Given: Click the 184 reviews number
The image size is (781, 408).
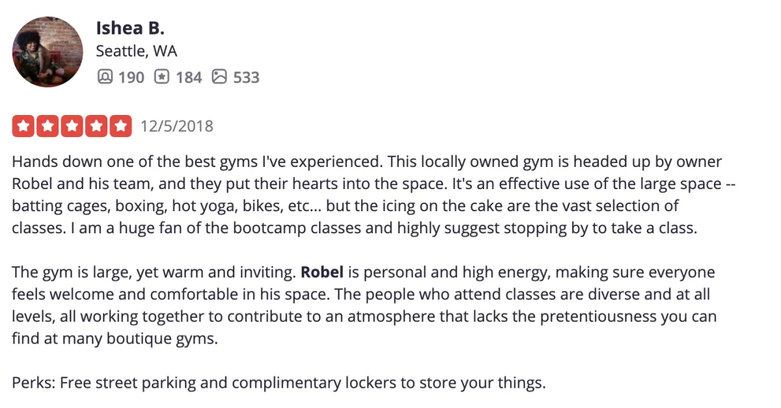Looking at the screenshot, I should click(x=189, y=77).
